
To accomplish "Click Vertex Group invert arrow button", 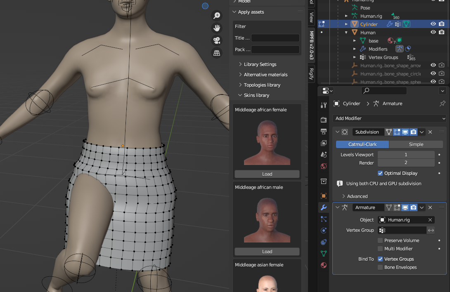I will click(x=431, y=230).
